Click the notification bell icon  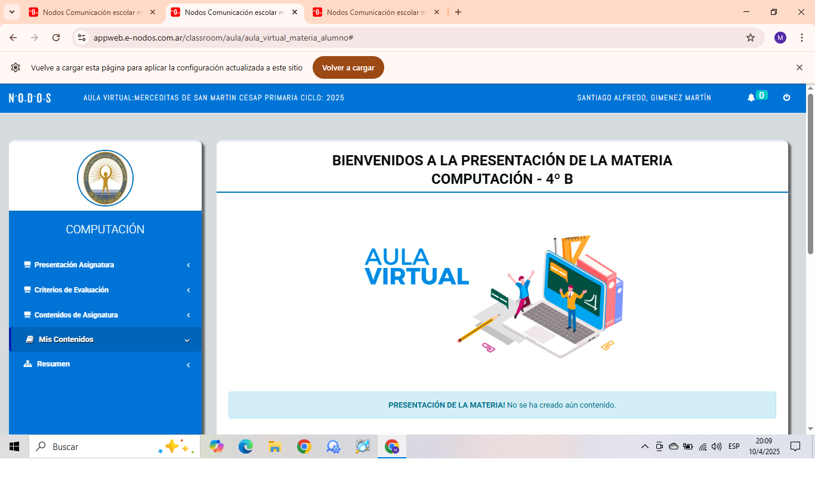point(751,98)
